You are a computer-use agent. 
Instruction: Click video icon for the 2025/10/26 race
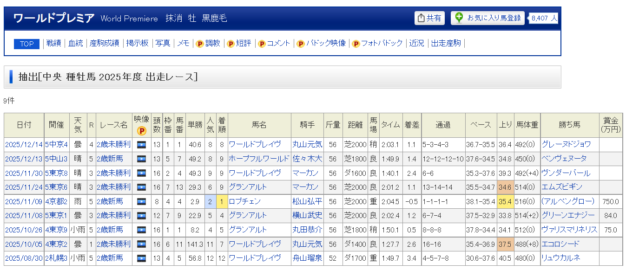coord(141,230)
